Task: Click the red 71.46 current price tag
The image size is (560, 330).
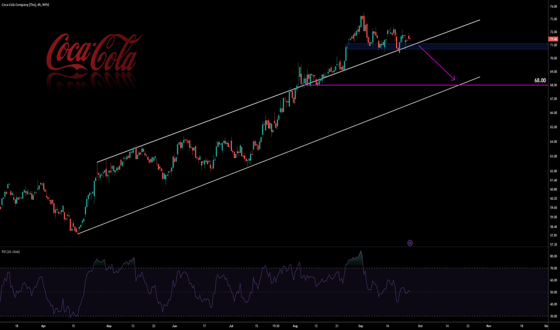Action: pos(553,39)
